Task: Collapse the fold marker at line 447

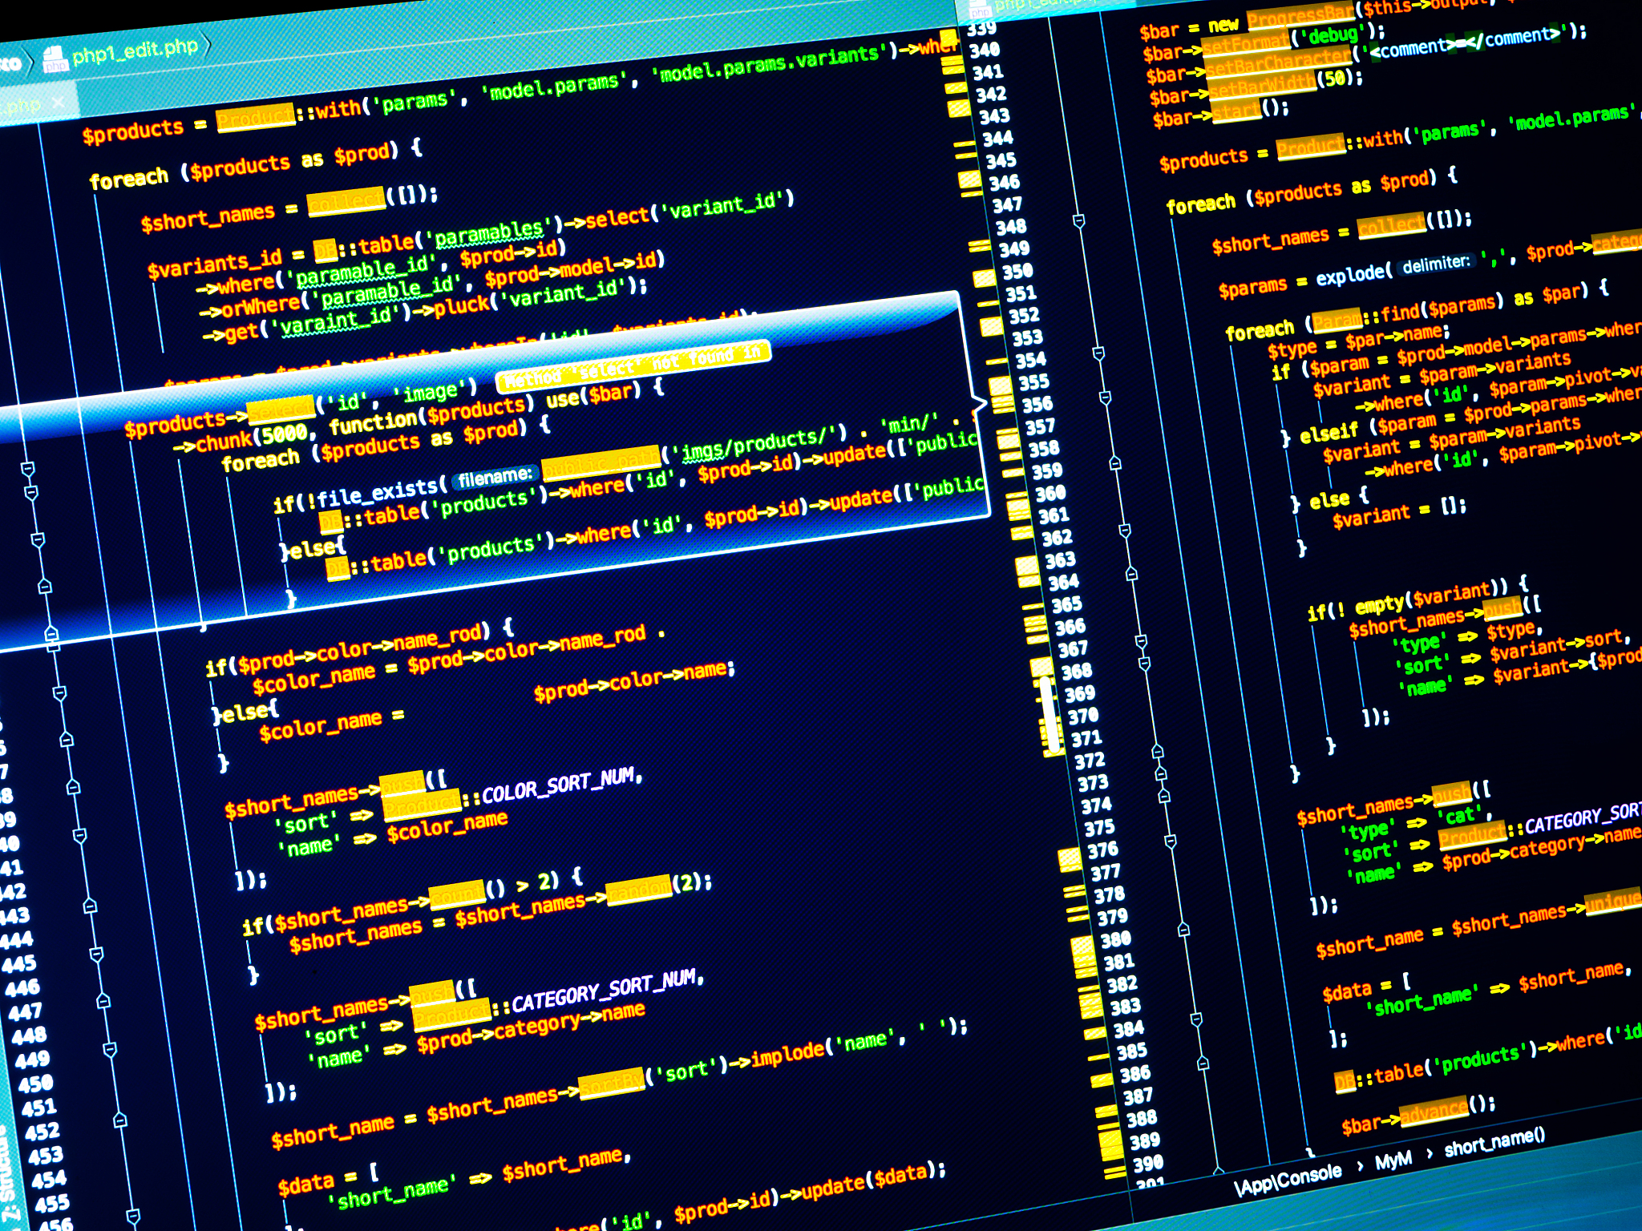Action: point(103,1001)
